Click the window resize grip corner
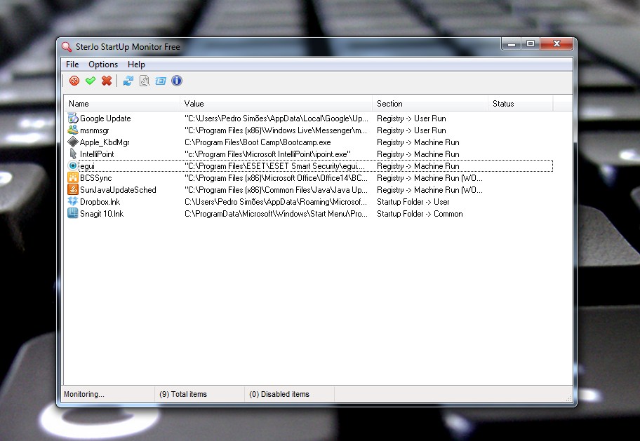The width and height of the screenshot is (640, 441). tap(569, 398)
